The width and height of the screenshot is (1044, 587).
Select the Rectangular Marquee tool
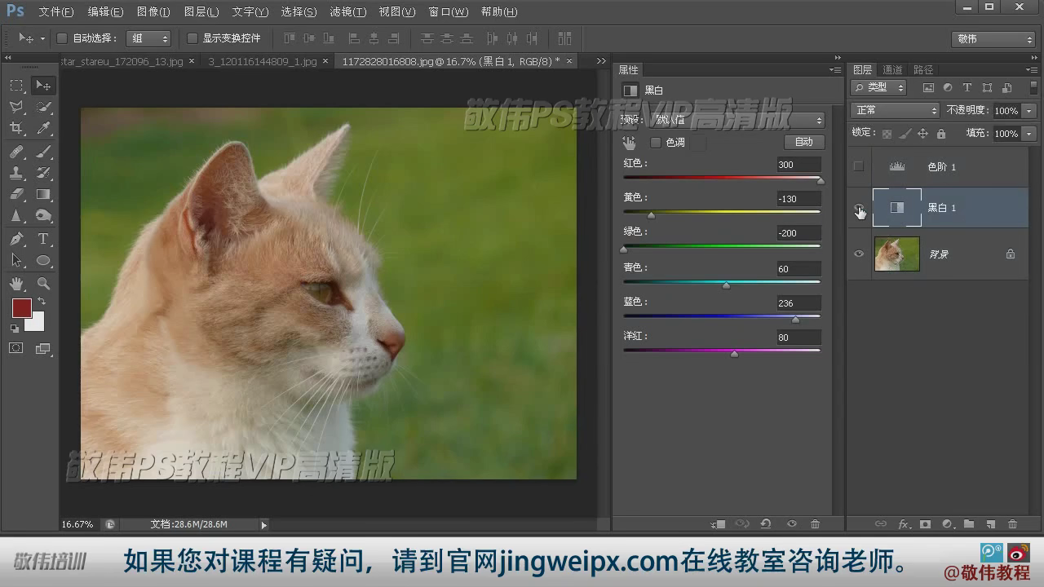pyautogui.click(x=16, y=86)
